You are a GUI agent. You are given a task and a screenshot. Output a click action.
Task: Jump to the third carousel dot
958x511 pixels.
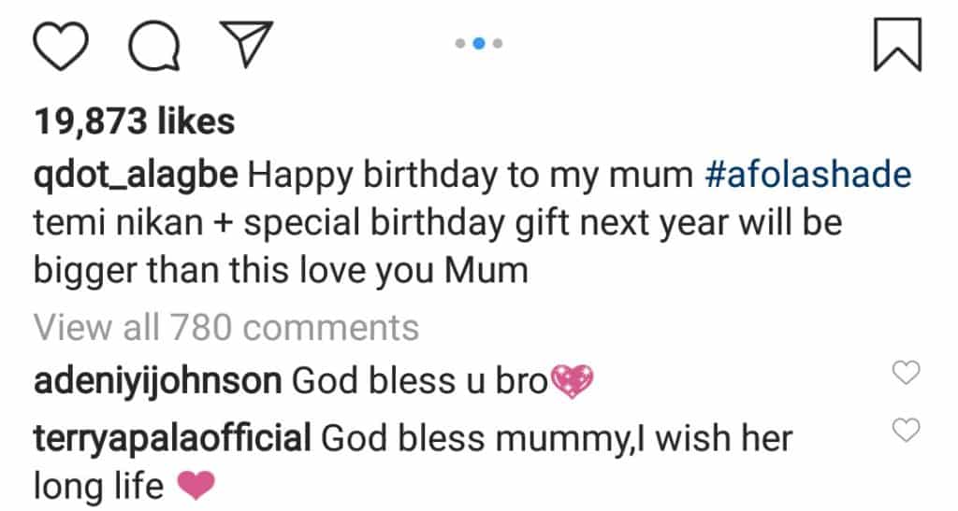click(498, 43)
